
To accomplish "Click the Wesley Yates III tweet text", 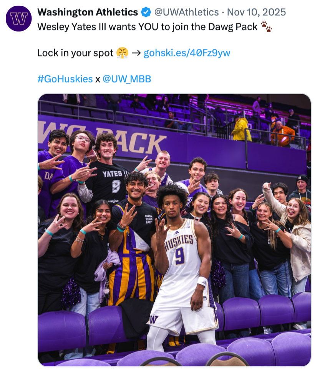I will pos(147,27).
